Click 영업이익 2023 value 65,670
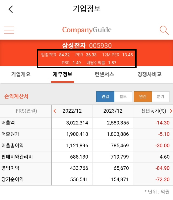The image size is (173, 200). coord(121,168)
